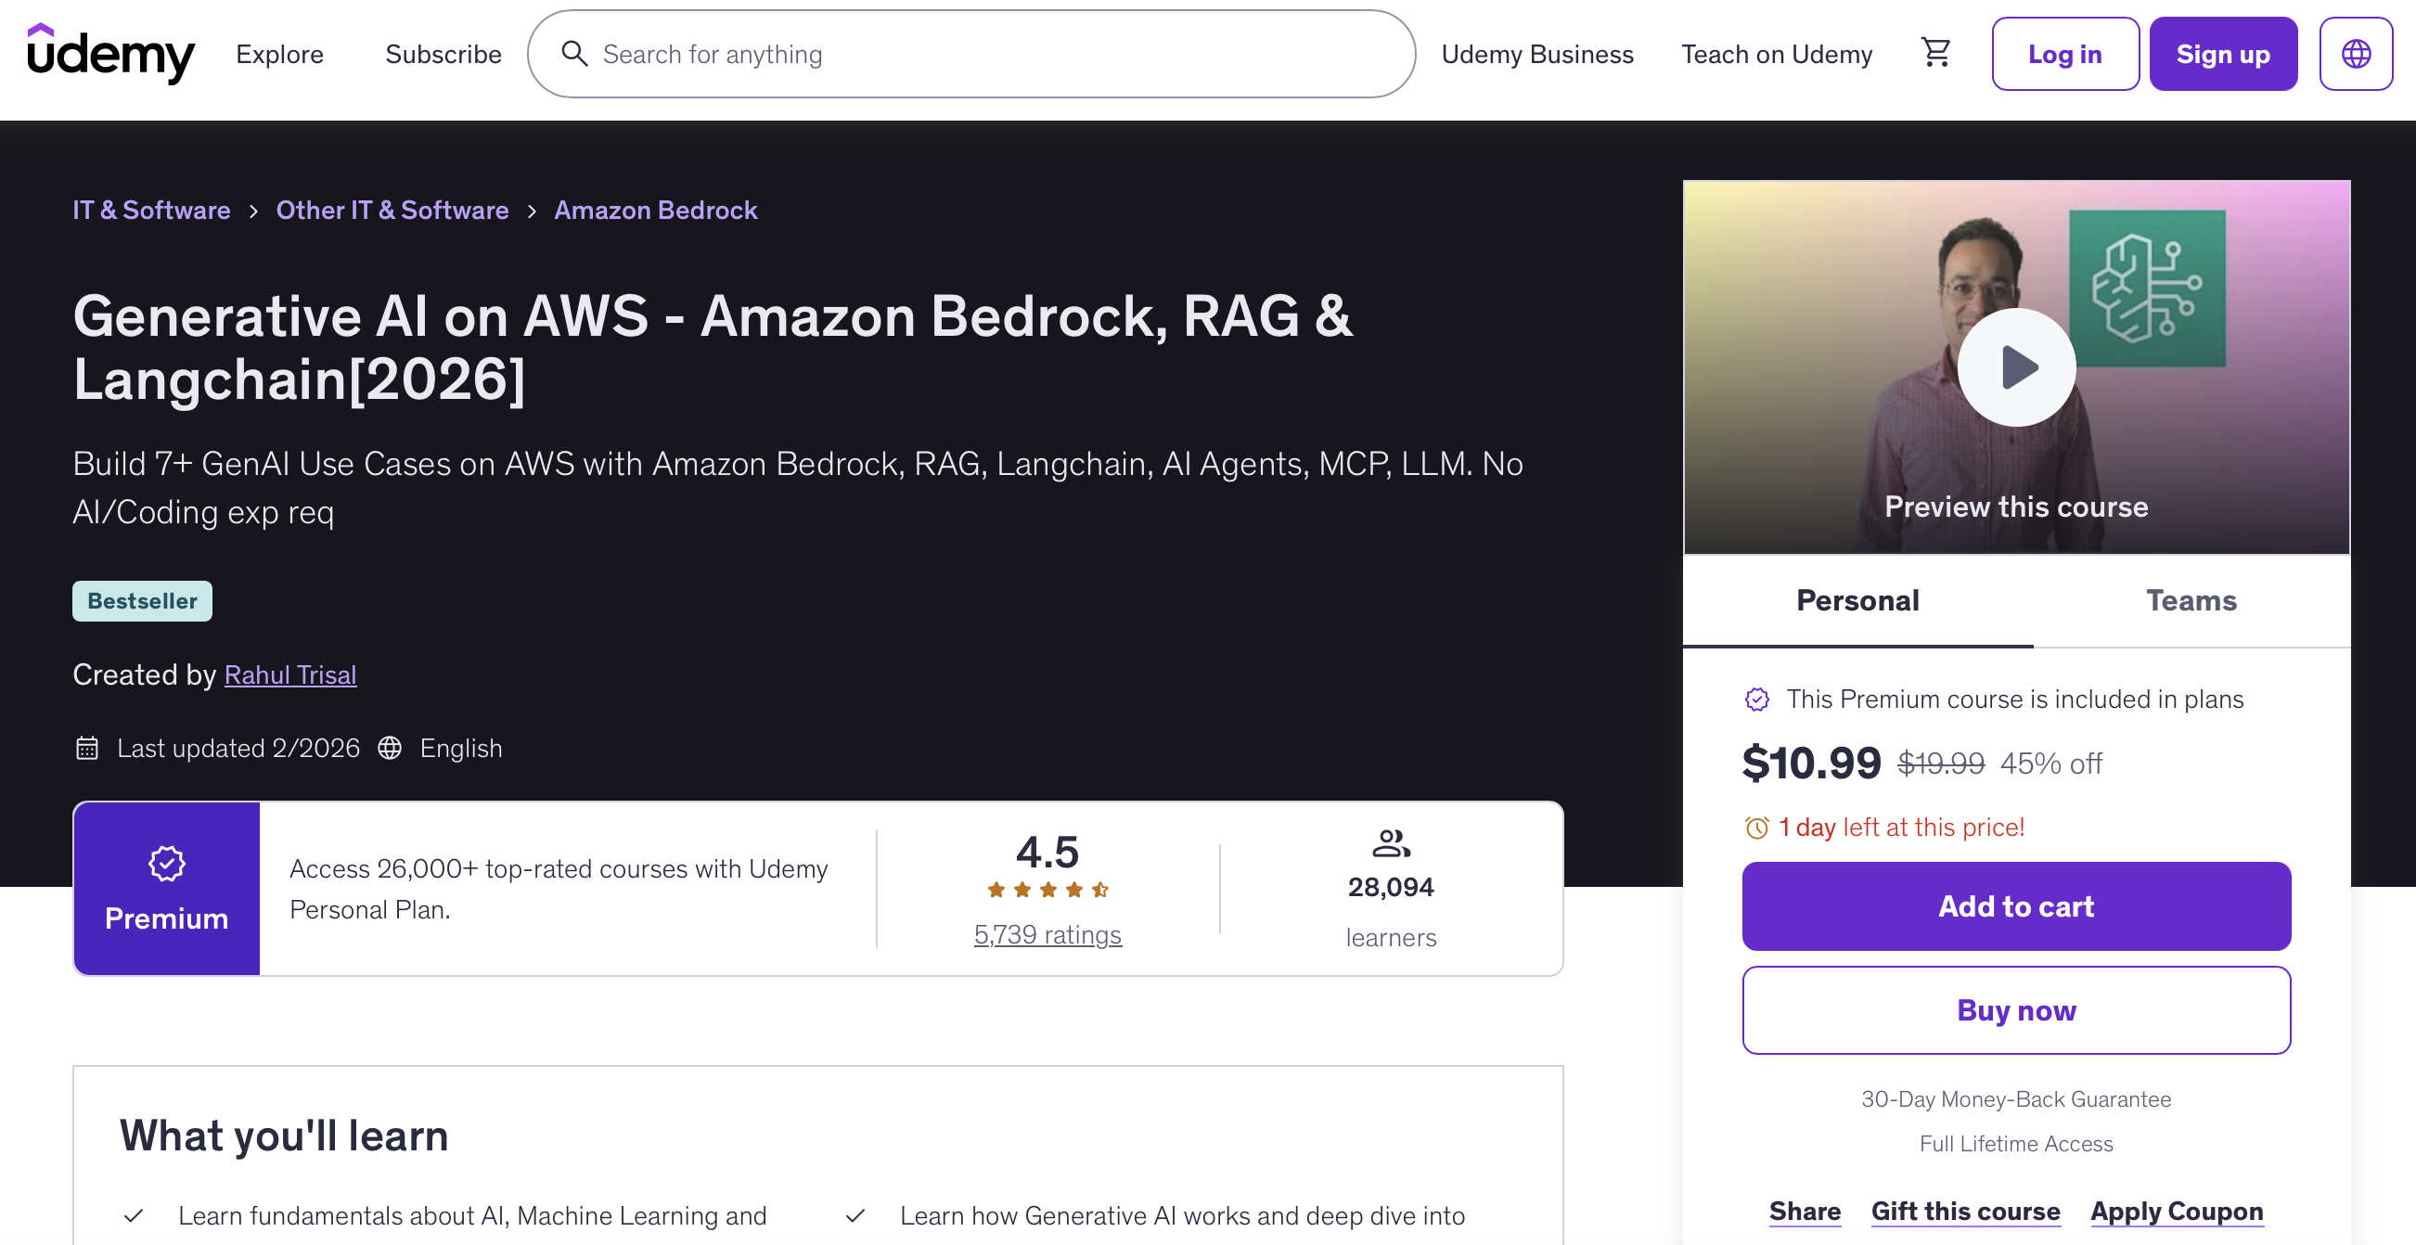Open the shopping cart
Screen dimensions: 2416x1245
[x=1935, y=54]
